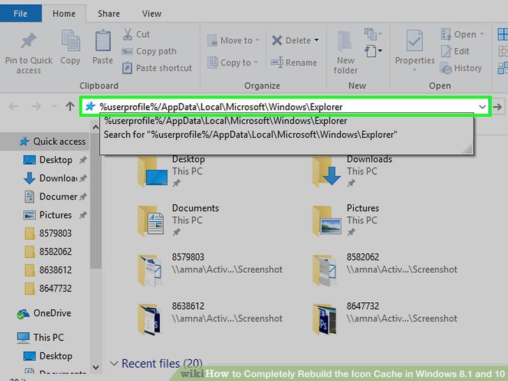Click the Properties checkmark icon

tap(414, 40)
